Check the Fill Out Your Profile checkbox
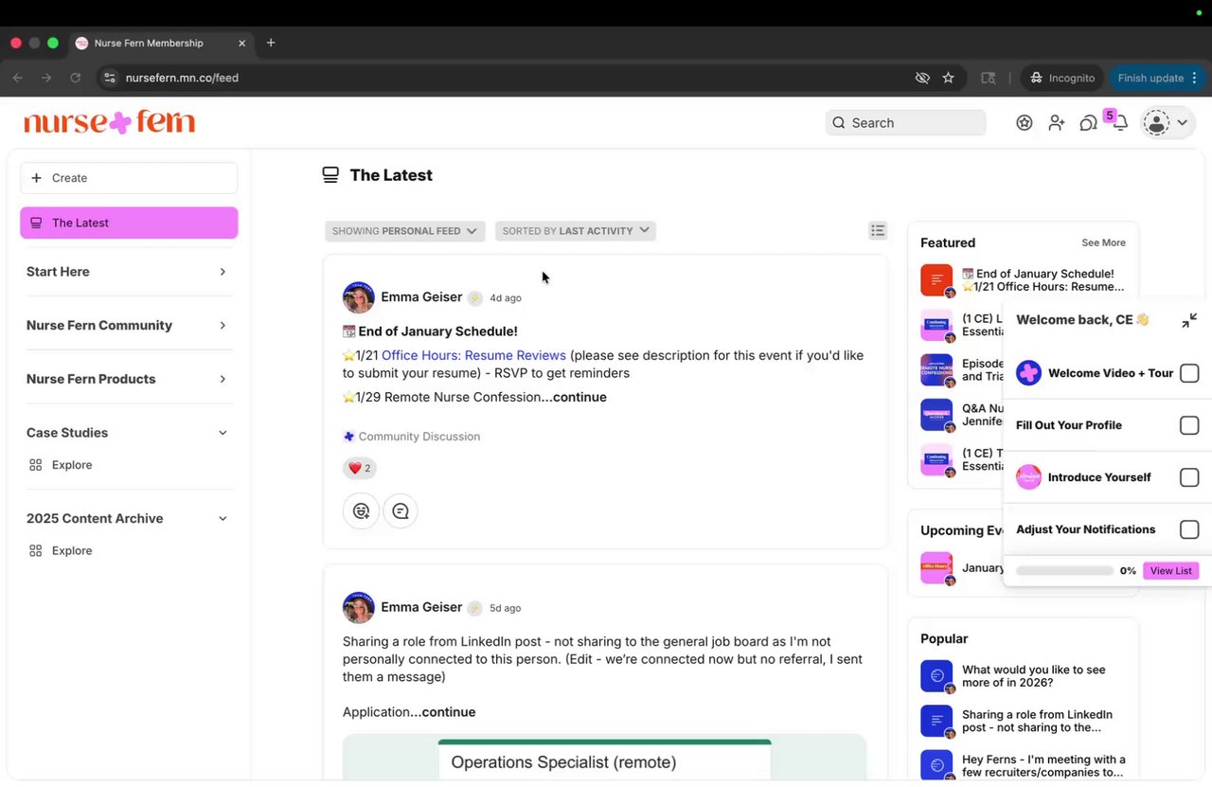 pyautogui.click(x=1189, y=425)
